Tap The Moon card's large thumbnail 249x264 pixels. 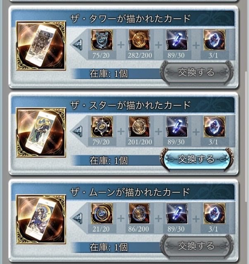41,219
